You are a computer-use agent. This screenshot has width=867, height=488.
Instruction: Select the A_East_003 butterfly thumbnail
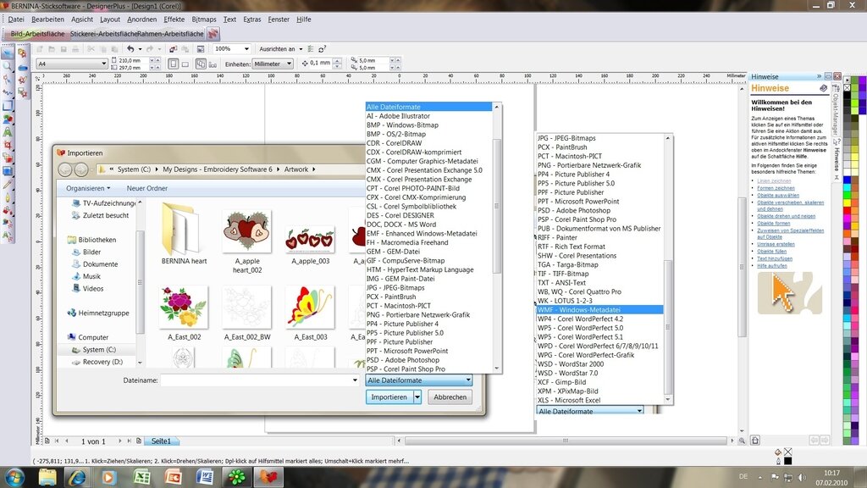310,308
